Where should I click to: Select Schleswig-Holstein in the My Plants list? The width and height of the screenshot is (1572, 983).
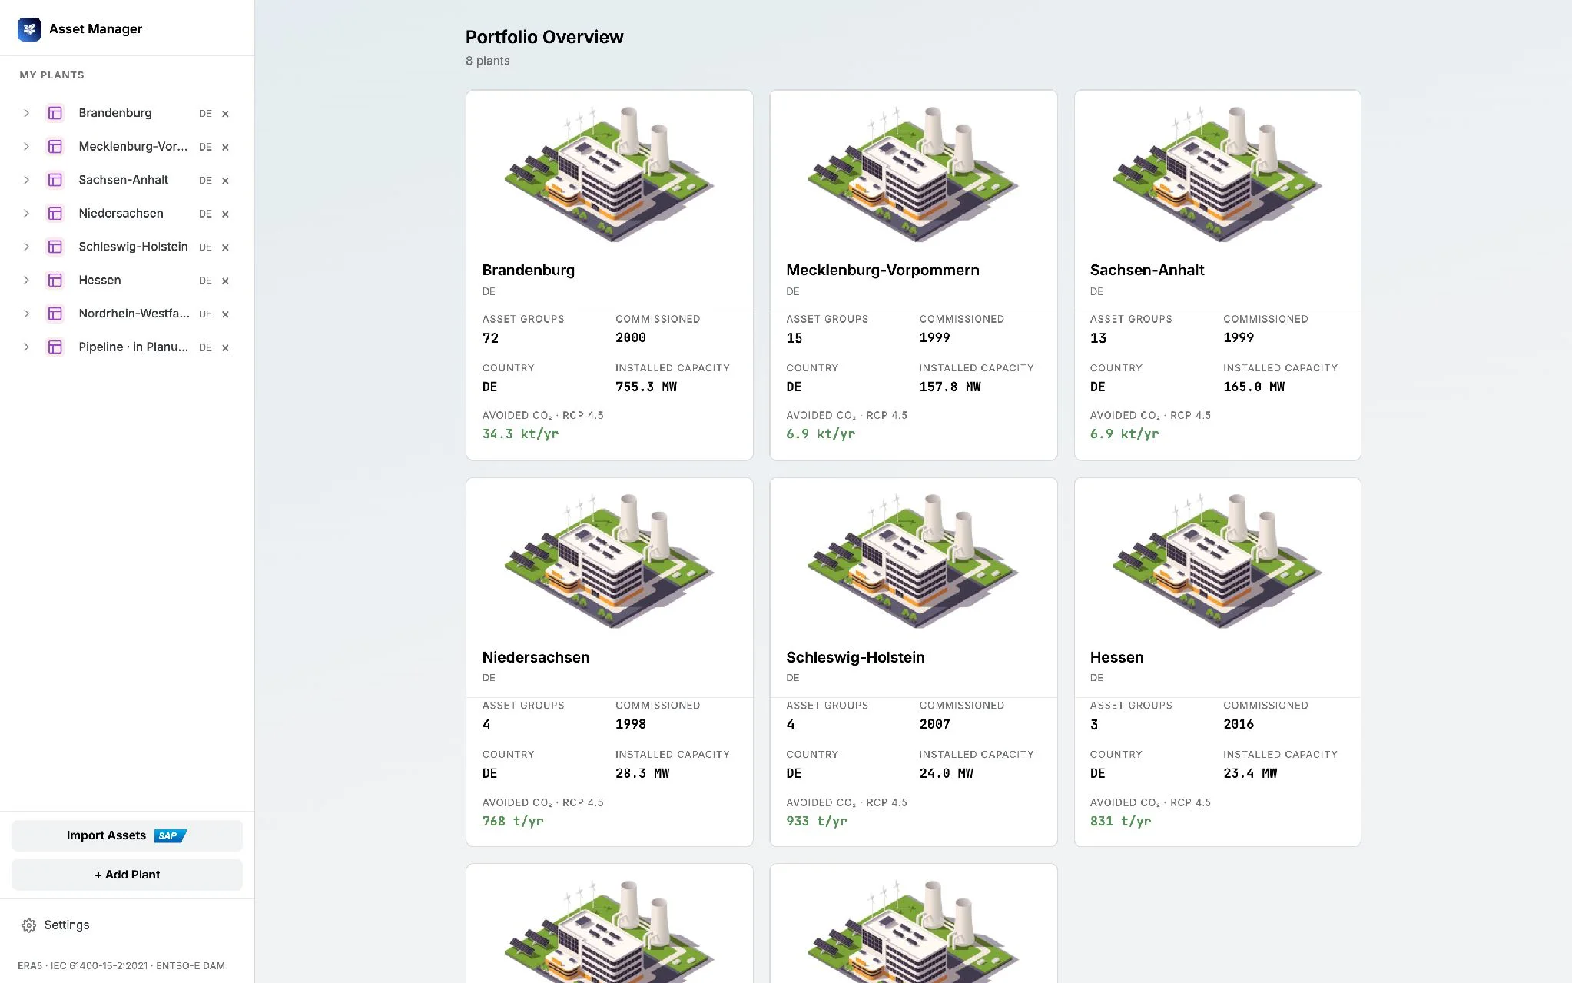click(133, 247)
